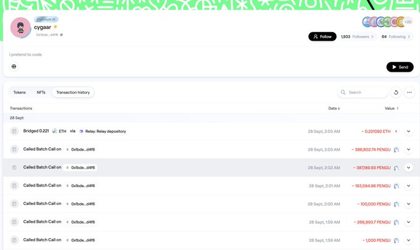Expand the 193,594.96 PENGU transaction
Viewport: 420px width, 250px height.
tap(408, 186)
